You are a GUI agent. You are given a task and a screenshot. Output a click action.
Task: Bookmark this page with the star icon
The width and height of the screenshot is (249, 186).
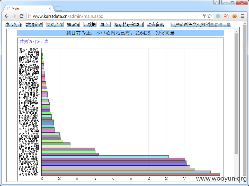(x=210, y=16)
